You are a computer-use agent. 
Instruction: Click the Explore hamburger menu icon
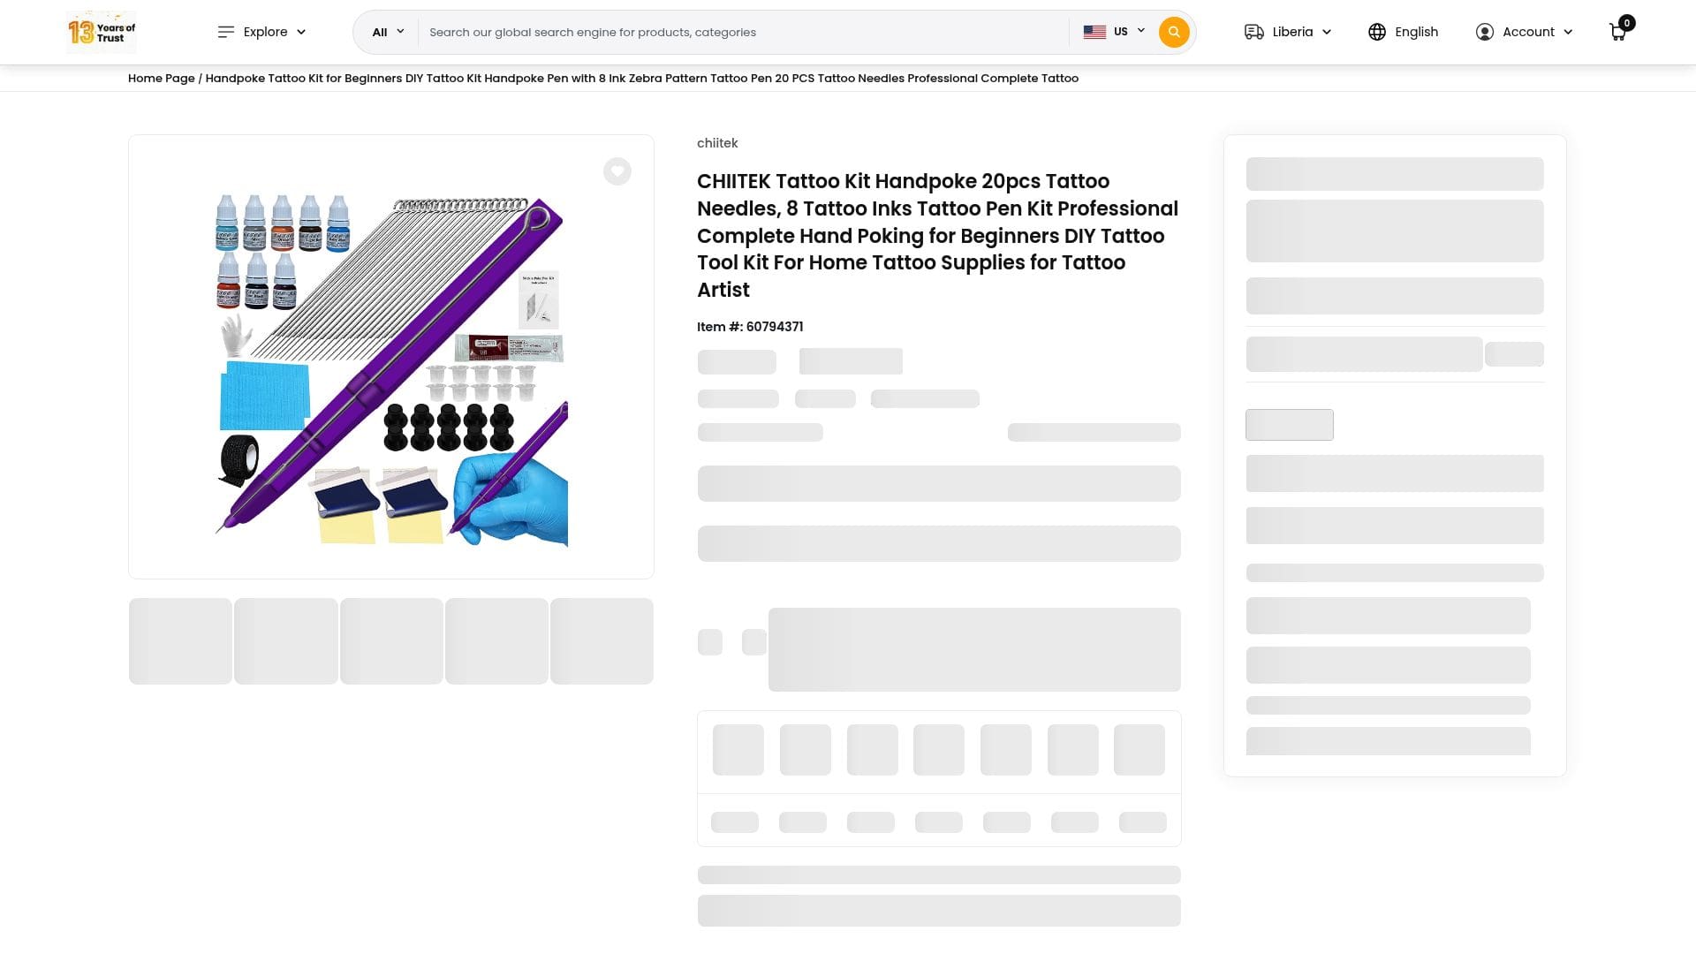coord(226,32)
